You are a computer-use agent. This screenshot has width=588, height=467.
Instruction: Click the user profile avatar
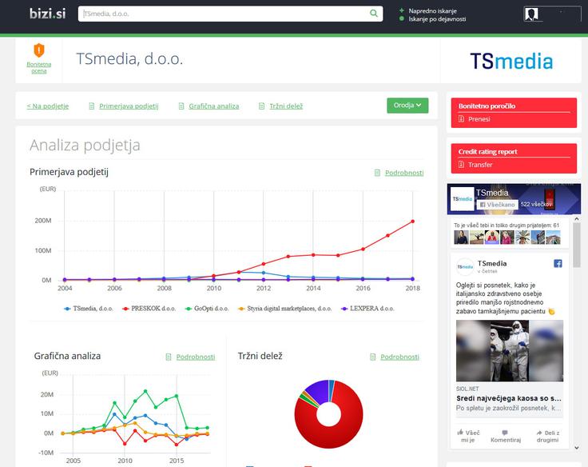(531, 14)
